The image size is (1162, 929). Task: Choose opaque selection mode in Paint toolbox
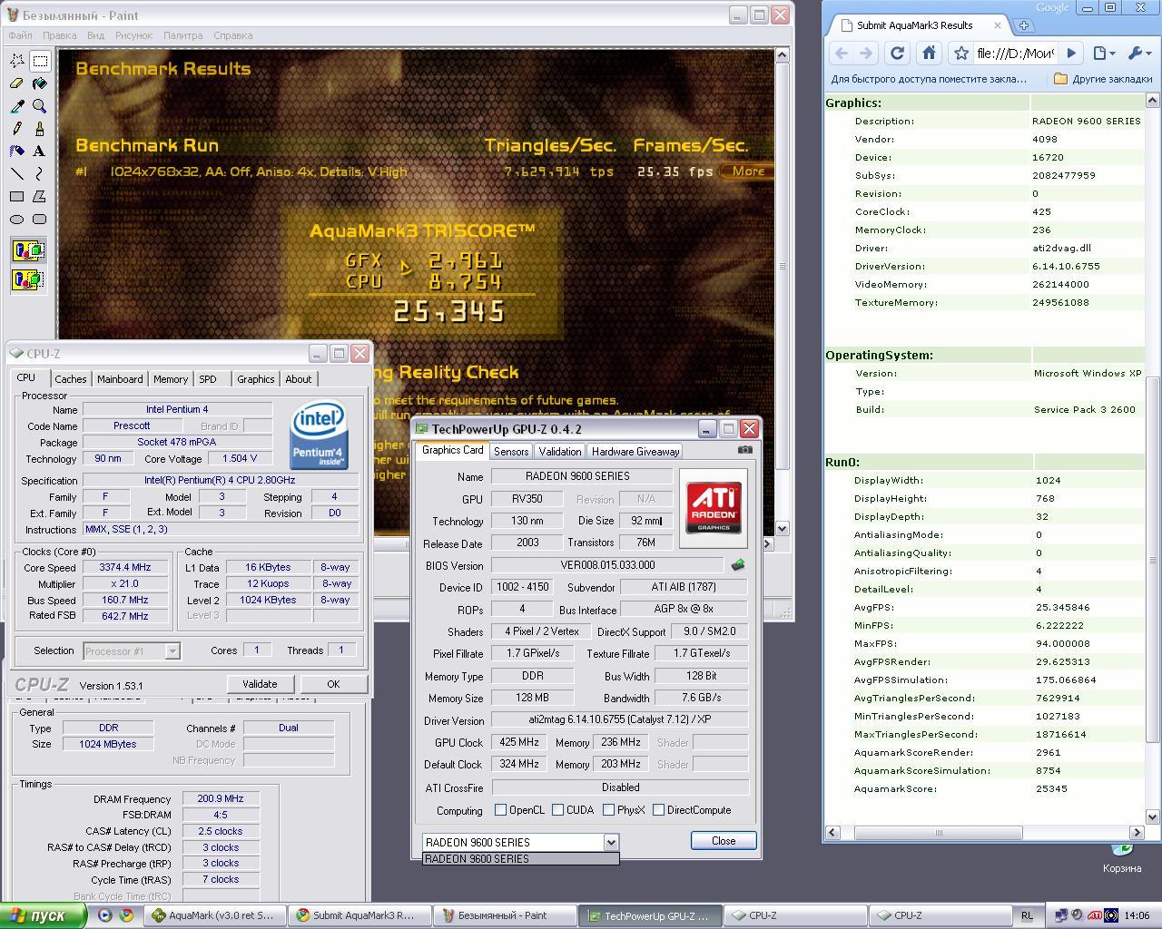28,250
